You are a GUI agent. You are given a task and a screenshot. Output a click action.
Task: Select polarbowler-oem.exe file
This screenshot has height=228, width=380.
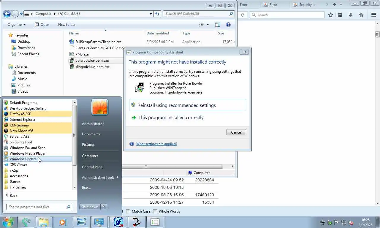[92, 61]
